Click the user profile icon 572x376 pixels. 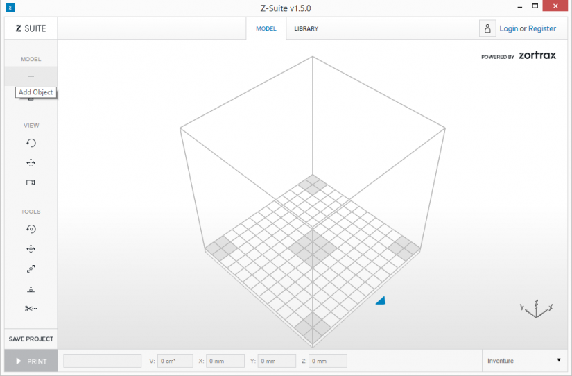tap(487, 28)
